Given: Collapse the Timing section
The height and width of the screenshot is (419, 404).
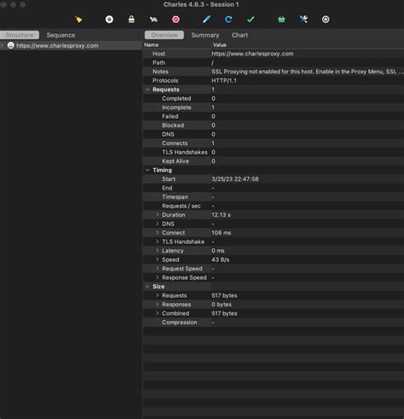Looking at the screenshot, I should pyautogui.click(x=147, y=170).
